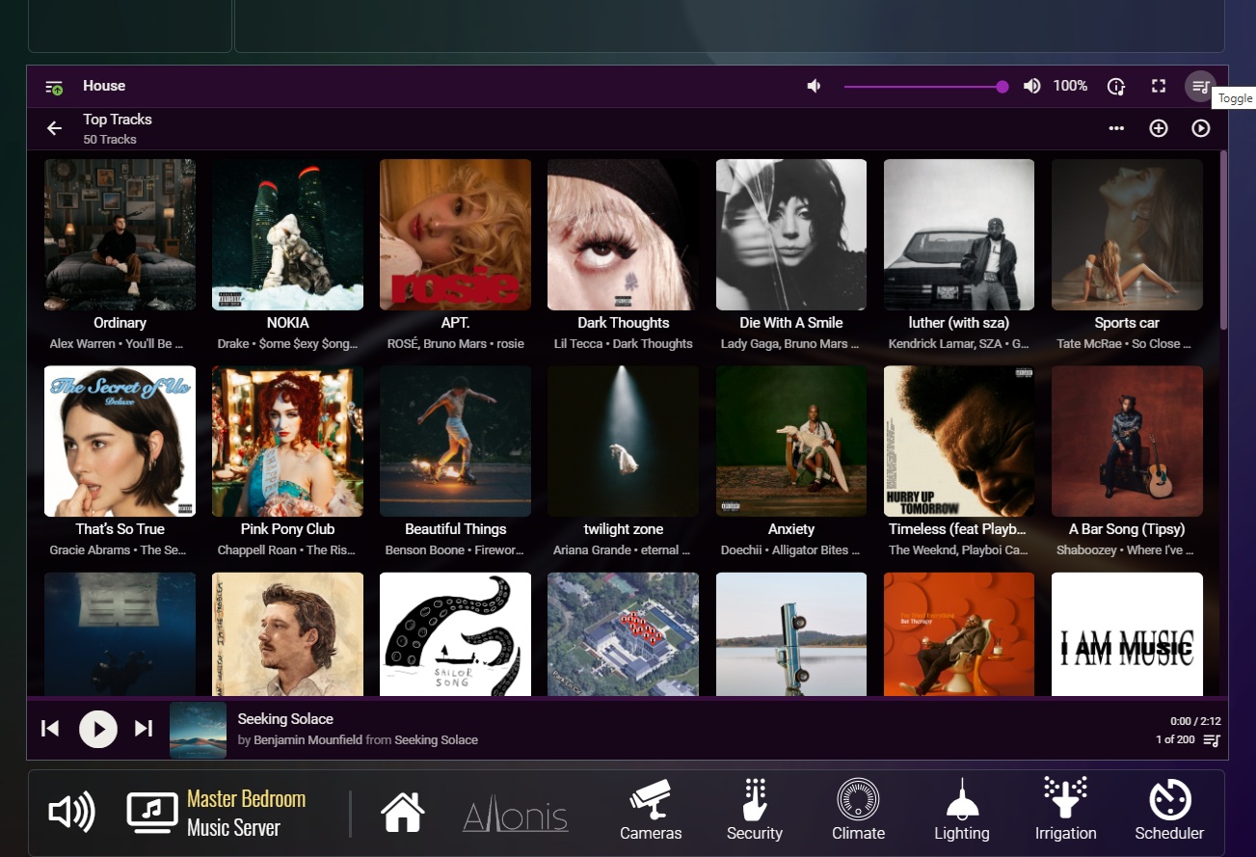Add Top Tracks using the plus icon
This screenshot has height=857, width=1256.
[x=1159, y=128]
